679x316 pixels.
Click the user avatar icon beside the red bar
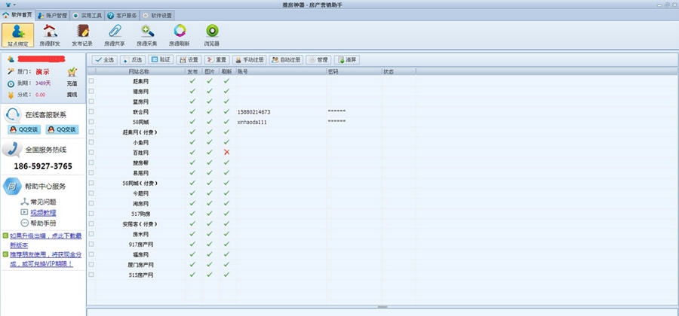11,59
